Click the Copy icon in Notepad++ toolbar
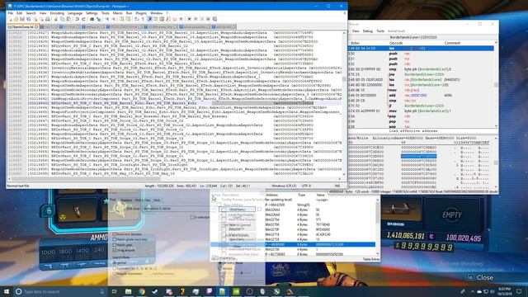This screenshot has width=528, height=297. coord(63,19)
